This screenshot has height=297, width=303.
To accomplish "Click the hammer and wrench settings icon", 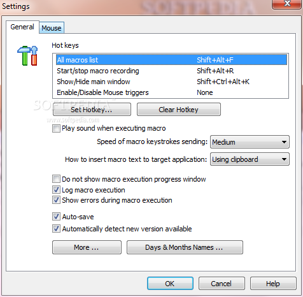I will click(x=27, y=55).
